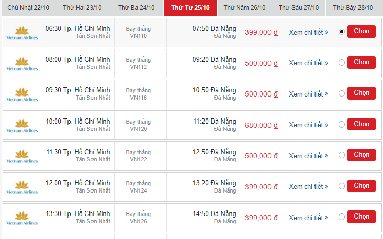Choose radio button for flight VN116
383x239 pixels.
[342, 93]
